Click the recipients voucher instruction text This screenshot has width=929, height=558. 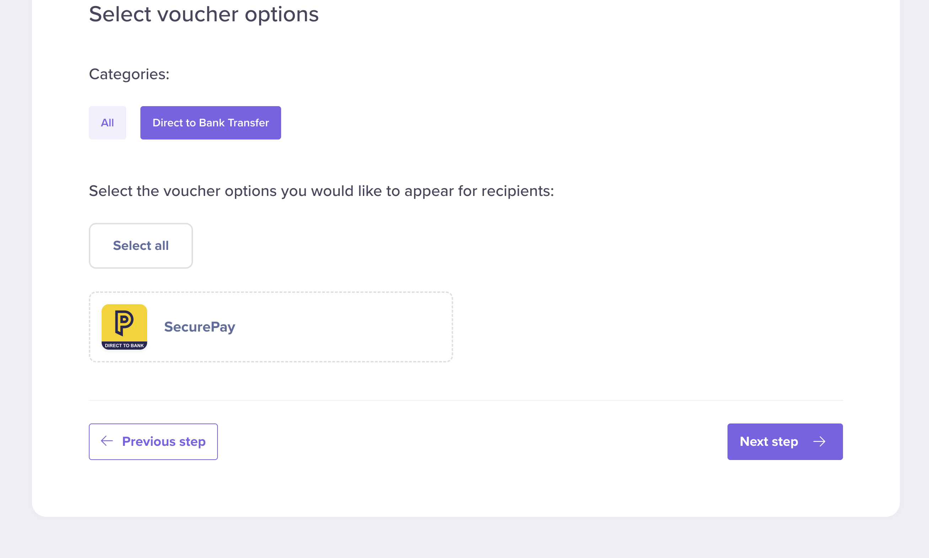(x=321, y=191)
